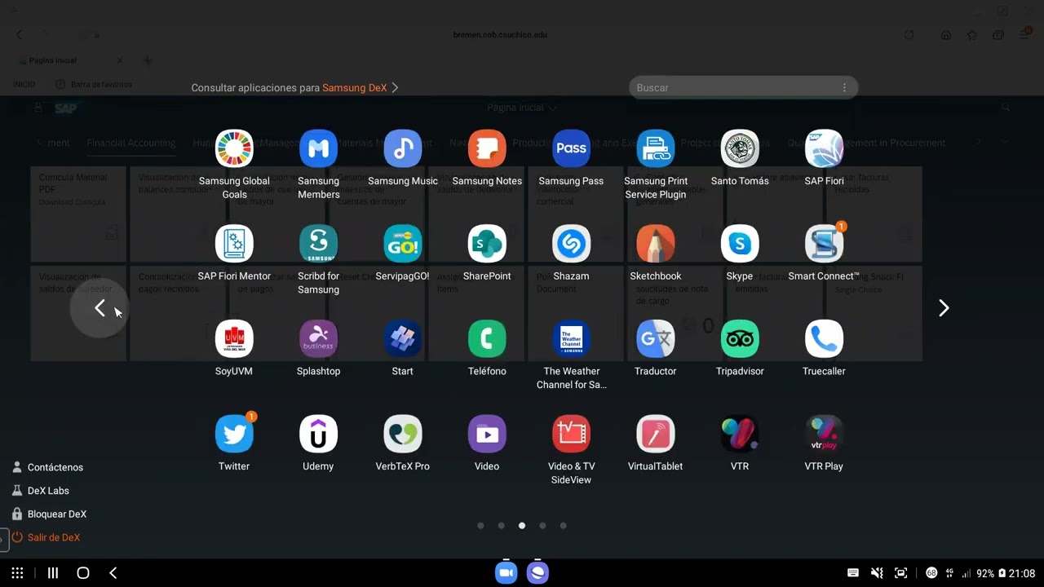Show recent apps in taskbar
The image size is (1044, 587).
pyautogui.click(x=53, y=573)
